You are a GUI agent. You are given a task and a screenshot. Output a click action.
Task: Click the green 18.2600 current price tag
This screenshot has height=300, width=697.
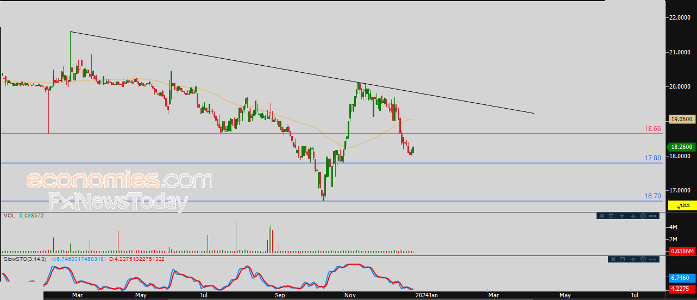[682, 147]
